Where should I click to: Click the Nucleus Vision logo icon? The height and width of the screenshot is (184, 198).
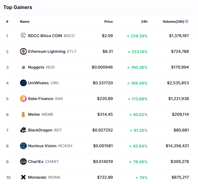[23, 146]
